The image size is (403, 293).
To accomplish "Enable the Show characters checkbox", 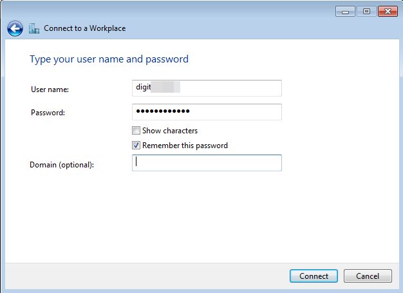I will point(136,131).
